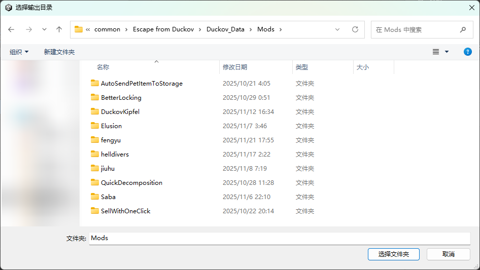The height and width of the screenshot is (270, 480).
Task: Click the 选择文件夹 button
Action: click(x=393, y=254)
